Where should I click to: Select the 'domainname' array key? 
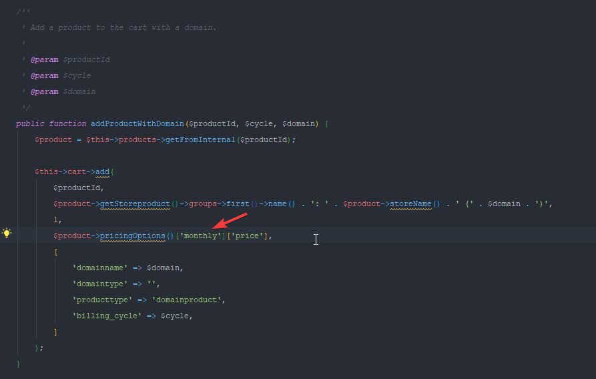click(x=100, y=268)
